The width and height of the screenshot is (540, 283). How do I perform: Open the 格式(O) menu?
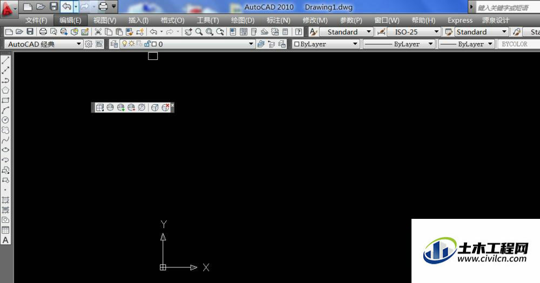pyautogui.click(x=173, y=20)
